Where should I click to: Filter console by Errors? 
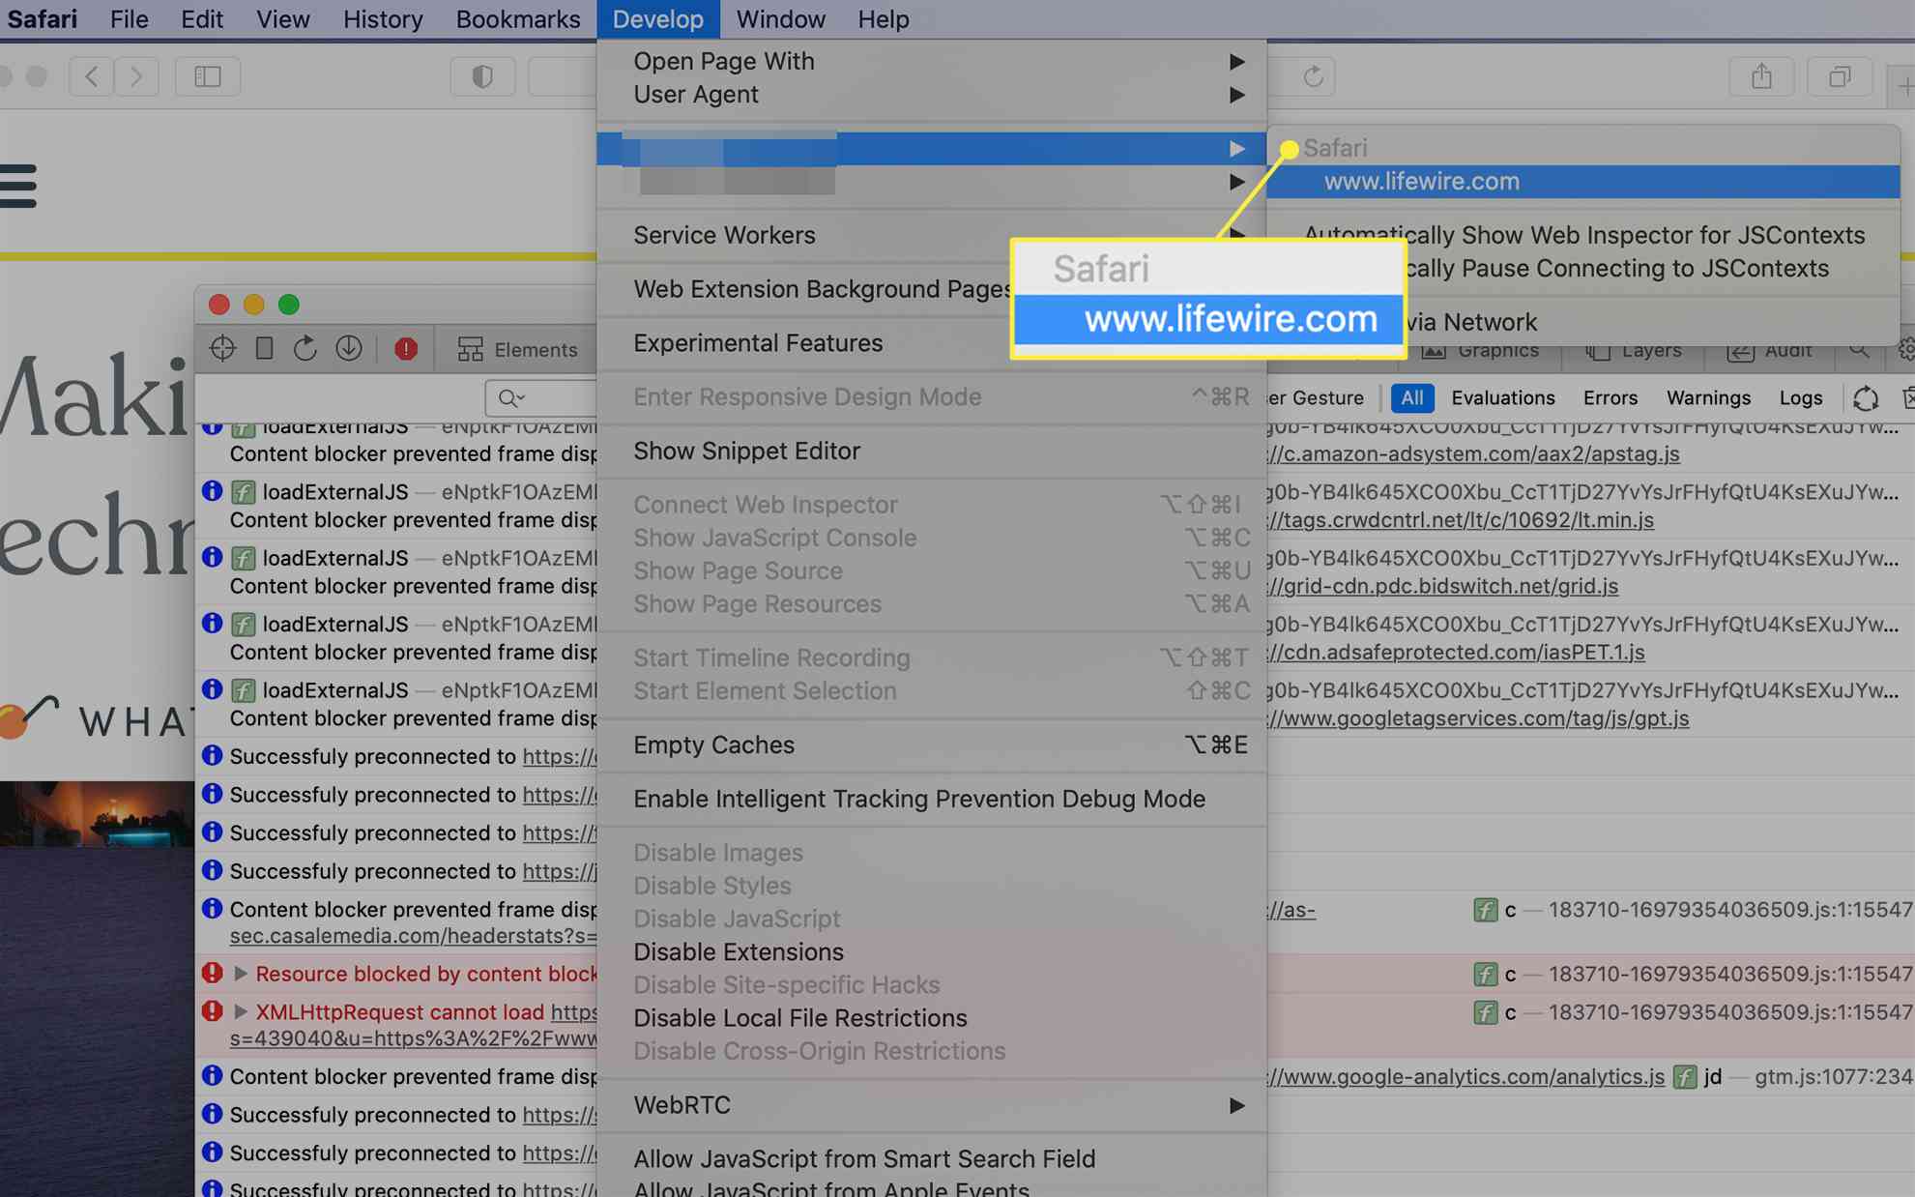(x=1610, y=397)
